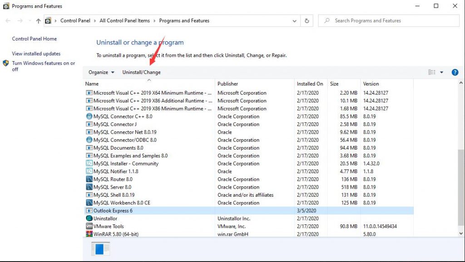Click the WinRAR 5.80 program icon
Screen dimensions: 465x262
pos(89,234)
